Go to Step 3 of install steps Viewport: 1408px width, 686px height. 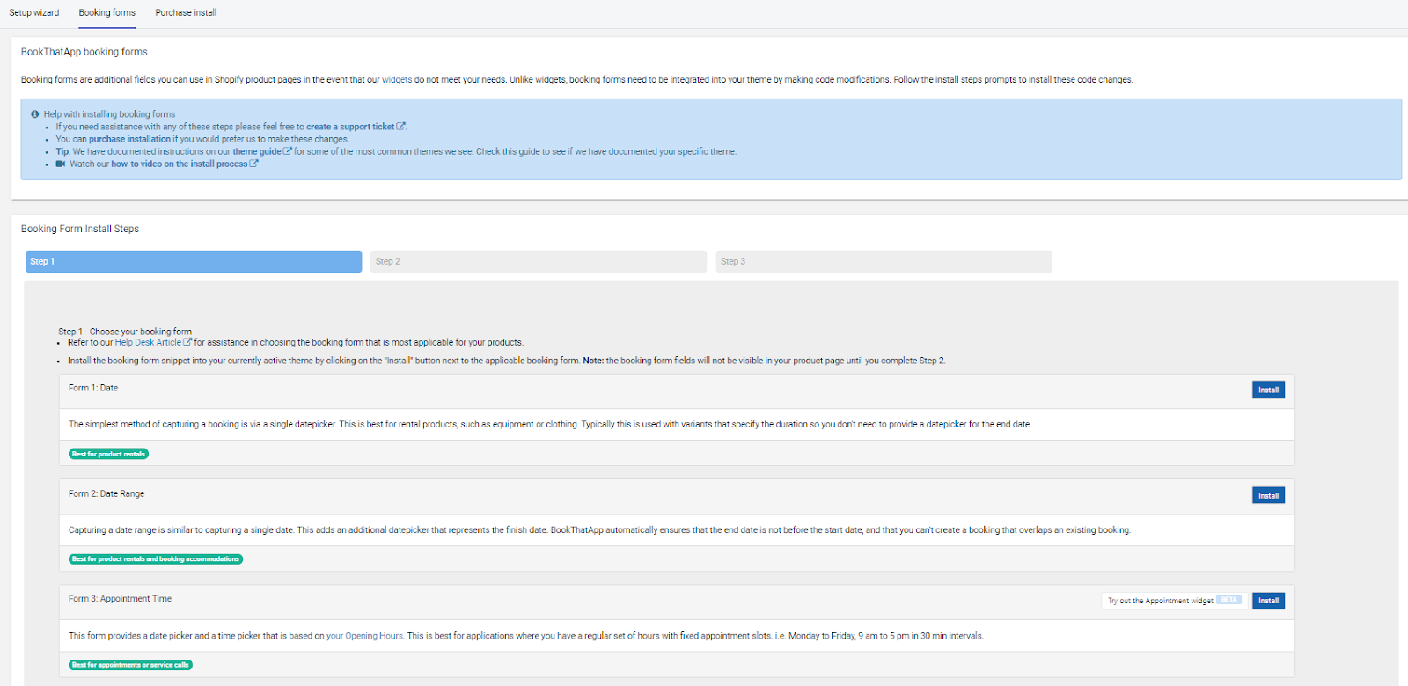point(884,261)
